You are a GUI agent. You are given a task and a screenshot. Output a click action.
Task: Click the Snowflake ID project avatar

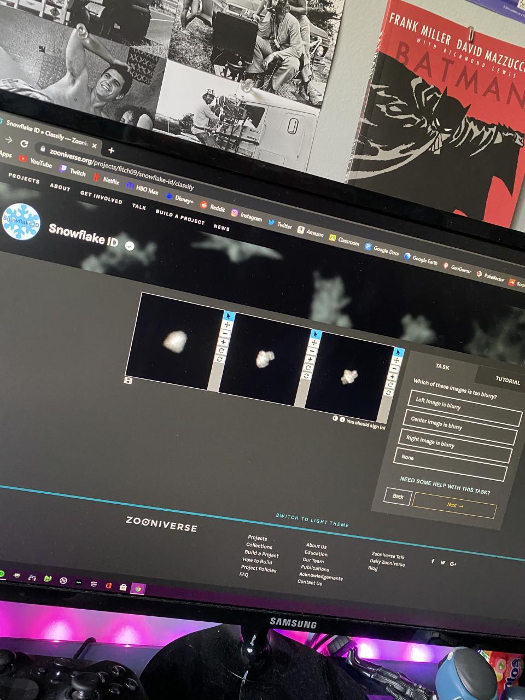click(x=21, y=221)
